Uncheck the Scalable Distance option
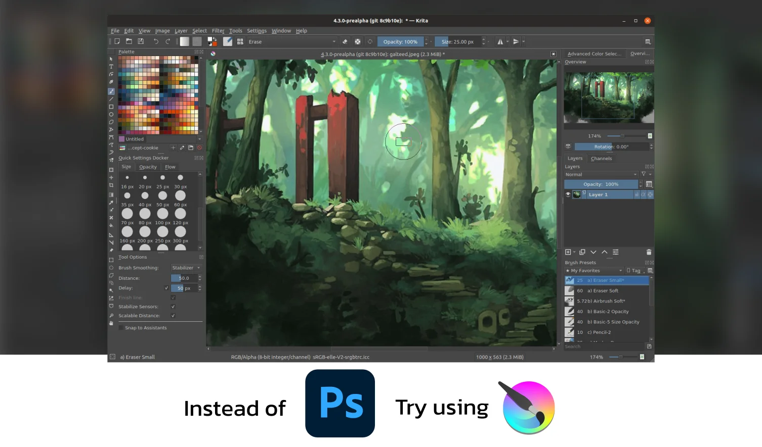This screenshot has width=762, height=447. click(x=174, y=316)
